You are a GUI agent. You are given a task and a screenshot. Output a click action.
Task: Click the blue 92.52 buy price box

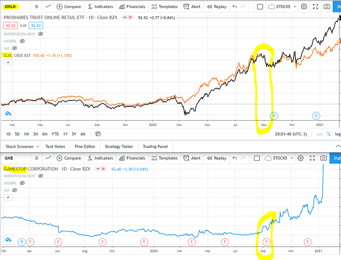[36, 26]
